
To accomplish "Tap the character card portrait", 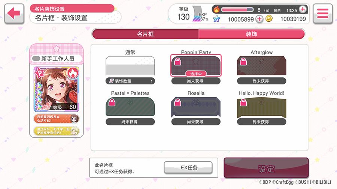I will (x=56, y=89).
